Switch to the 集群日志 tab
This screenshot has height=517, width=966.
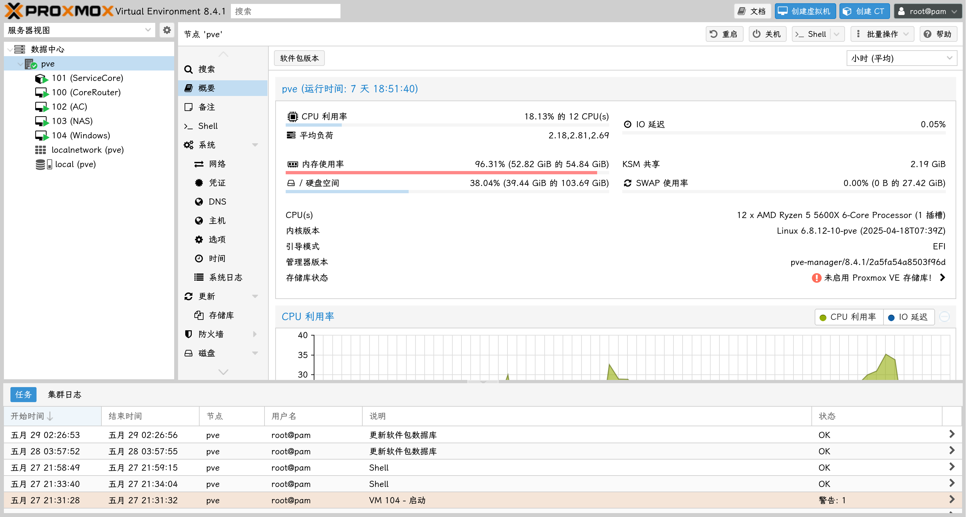[65, 394]
